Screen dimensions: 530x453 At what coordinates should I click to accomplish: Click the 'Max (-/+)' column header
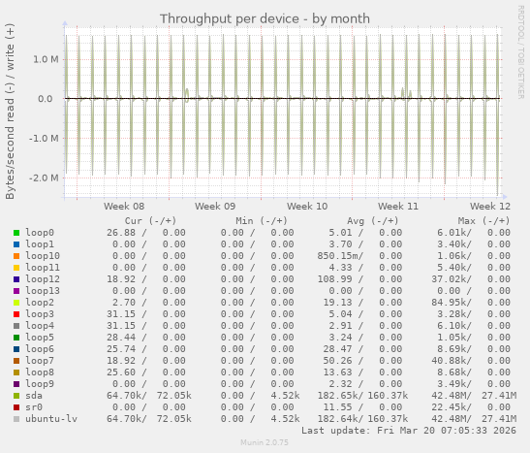[x=483, y=221]
